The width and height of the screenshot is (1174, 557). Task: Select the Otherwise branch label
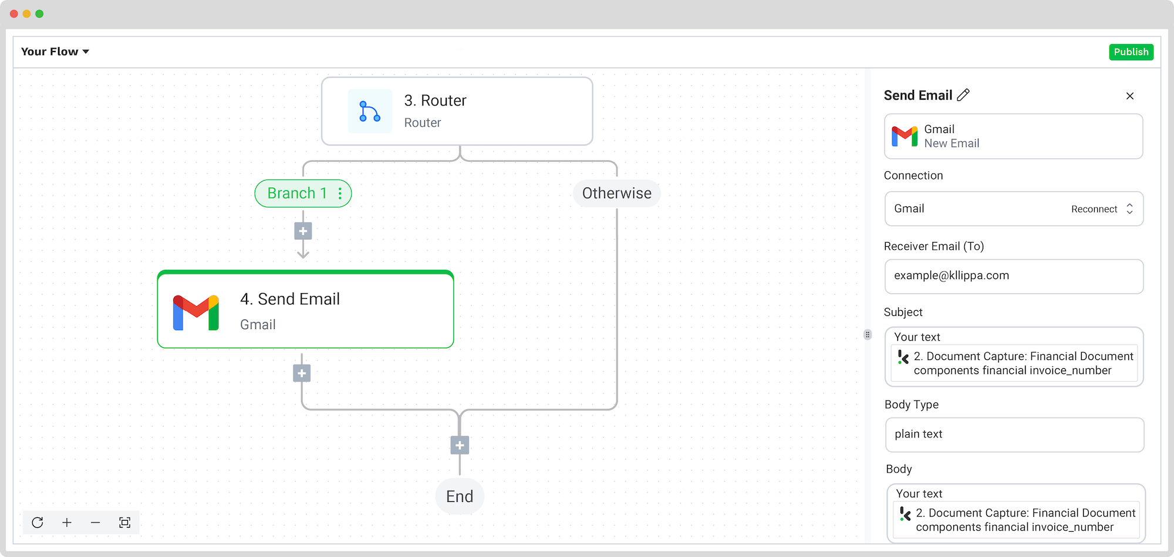(617, 193)
